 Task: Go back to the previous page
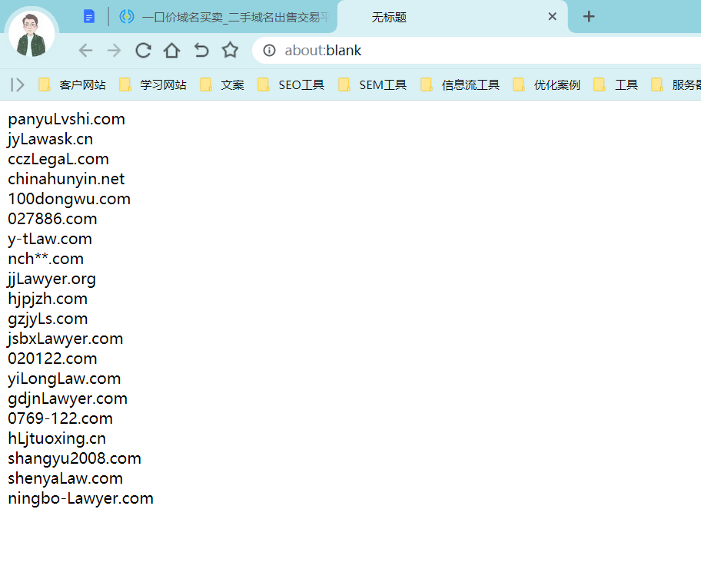[x=85, y=51]
